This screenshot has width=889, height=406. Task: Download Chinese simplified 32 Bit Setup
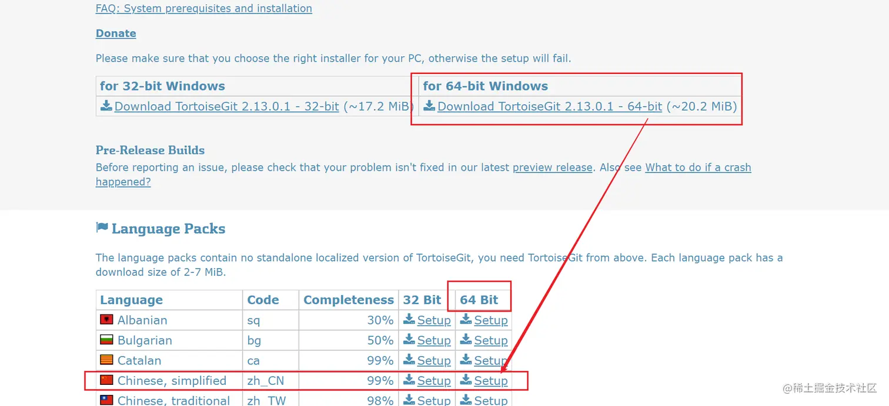[434, 381]
